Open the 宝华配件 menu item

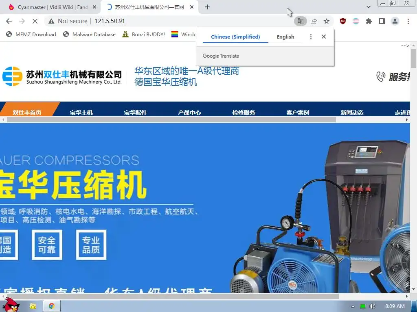point(135,112)
